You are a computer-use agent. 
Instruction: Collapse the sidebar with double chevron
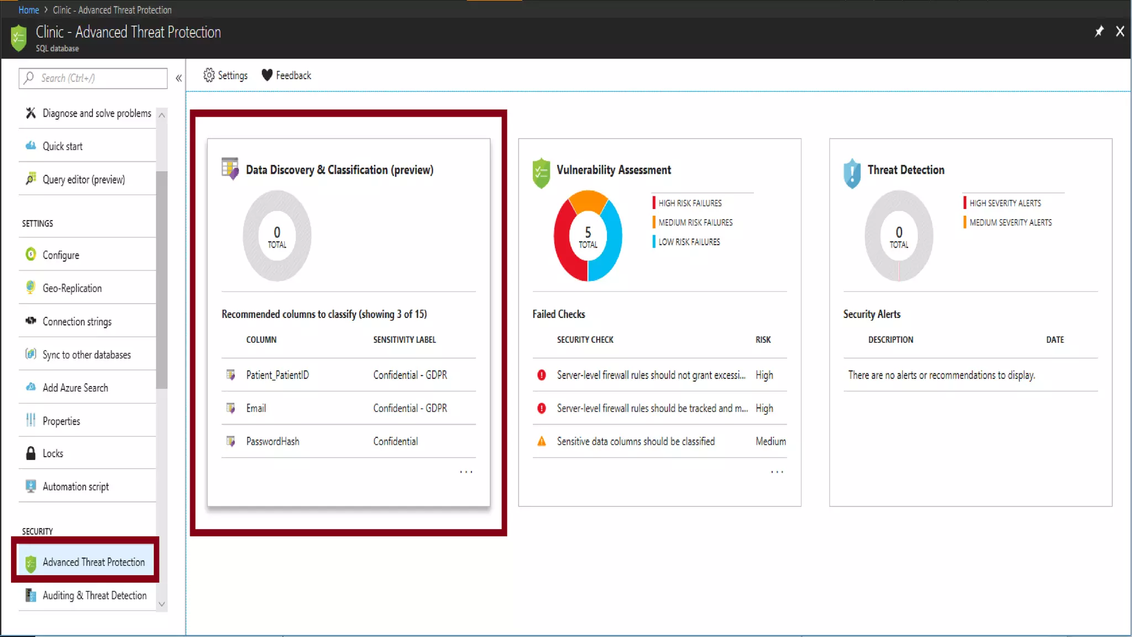(179, 79)
